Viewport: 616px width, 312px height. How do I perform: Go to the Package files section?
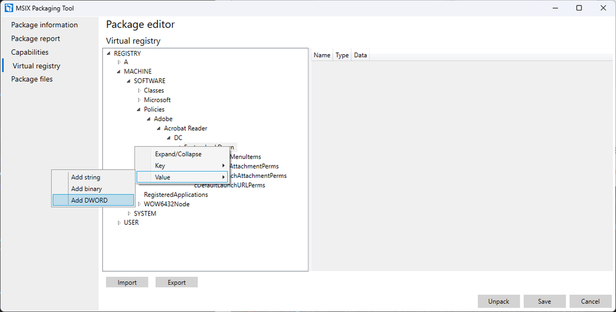tap(32, 79)
